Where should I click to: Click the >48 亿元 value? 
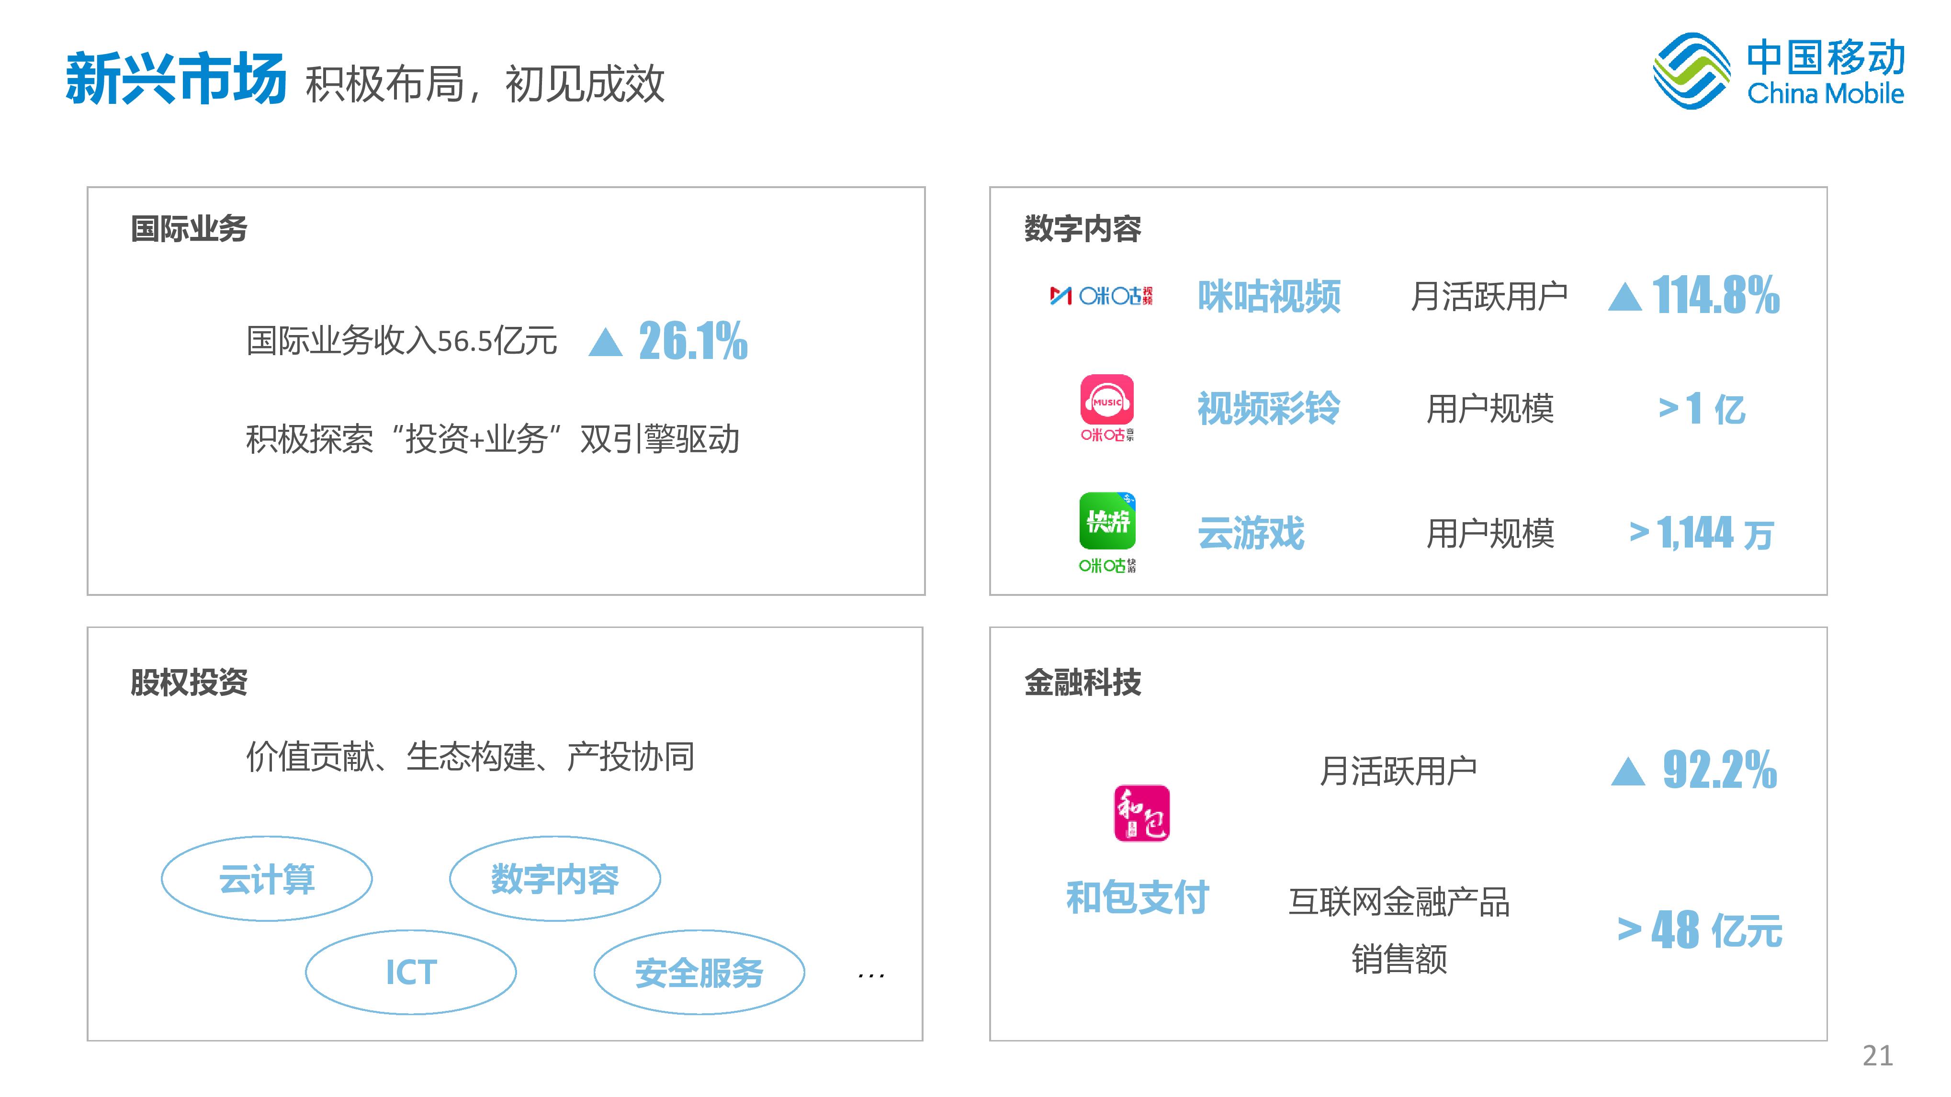[x=1700, y=929]
